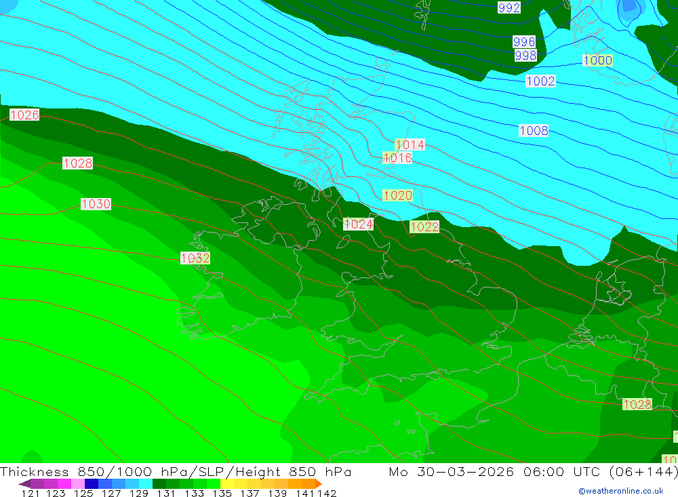Click the 142 legend value
Viewport: 678px width, 497px height.
[x=327, y=494]
